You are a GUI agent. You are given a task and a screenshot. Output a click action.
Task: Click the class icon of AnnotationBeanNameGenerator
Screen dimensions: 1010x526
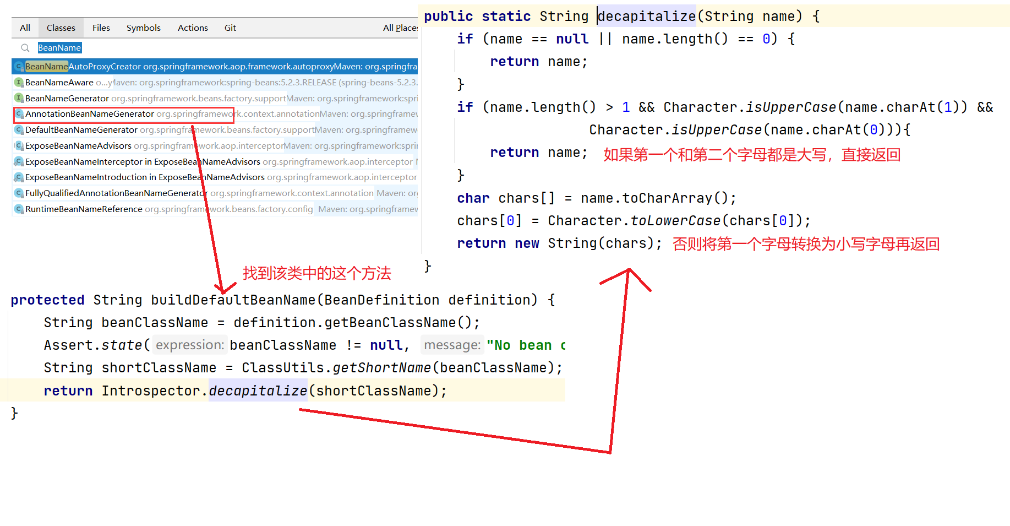(x=19, y=114)
